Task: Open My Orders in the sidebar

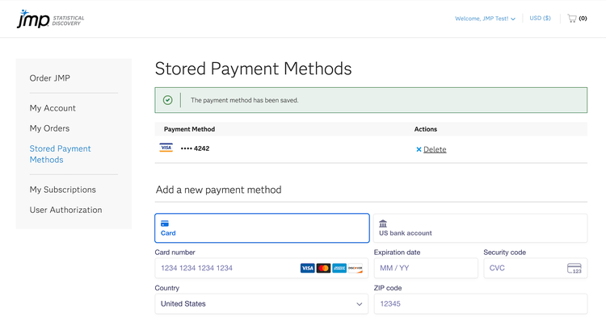Action: [49, 128]
